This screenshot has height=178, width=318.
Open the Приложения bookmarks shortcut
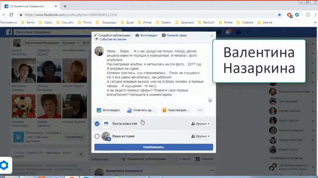pos(8,22)
